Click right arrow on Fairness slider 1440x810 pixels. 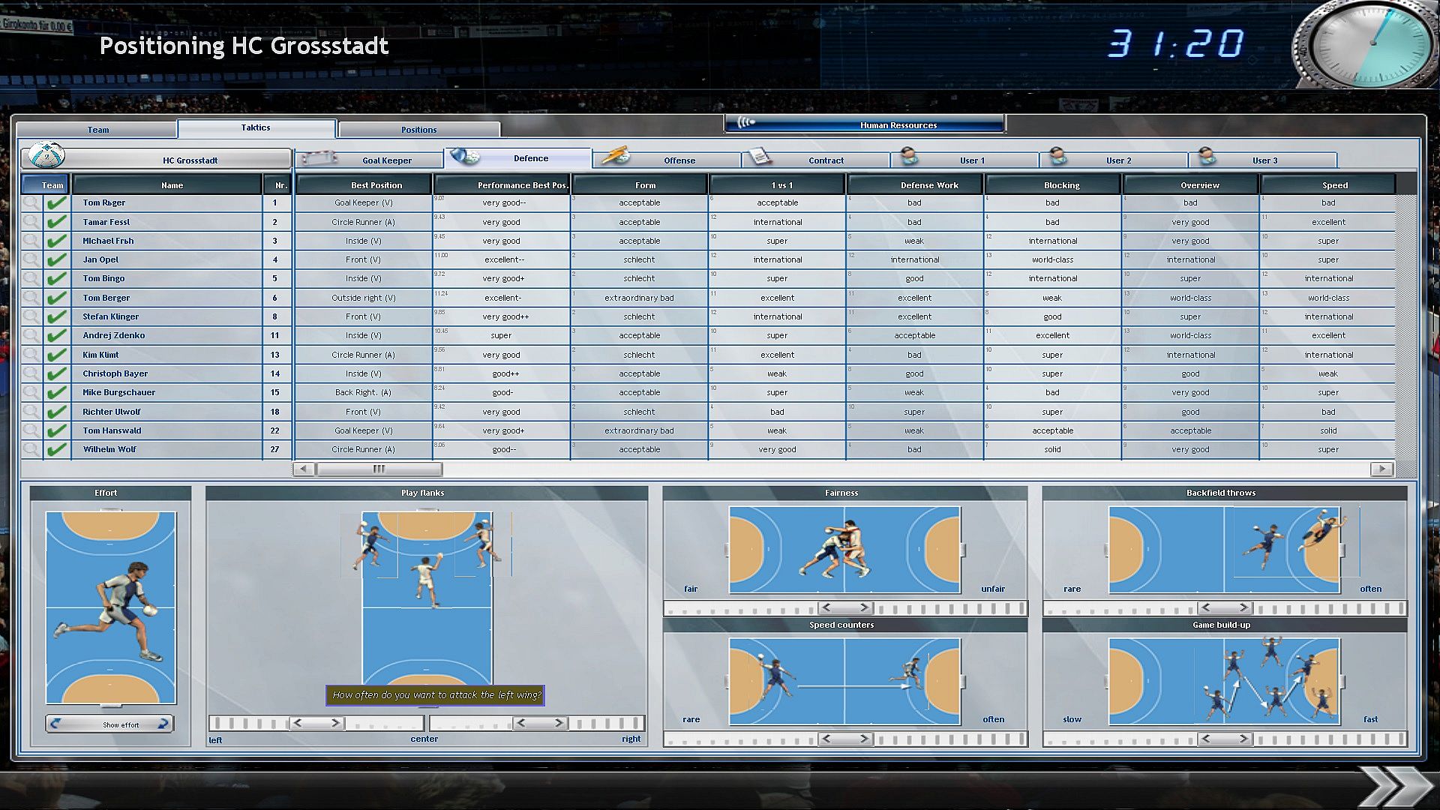[x=864, y=607]
